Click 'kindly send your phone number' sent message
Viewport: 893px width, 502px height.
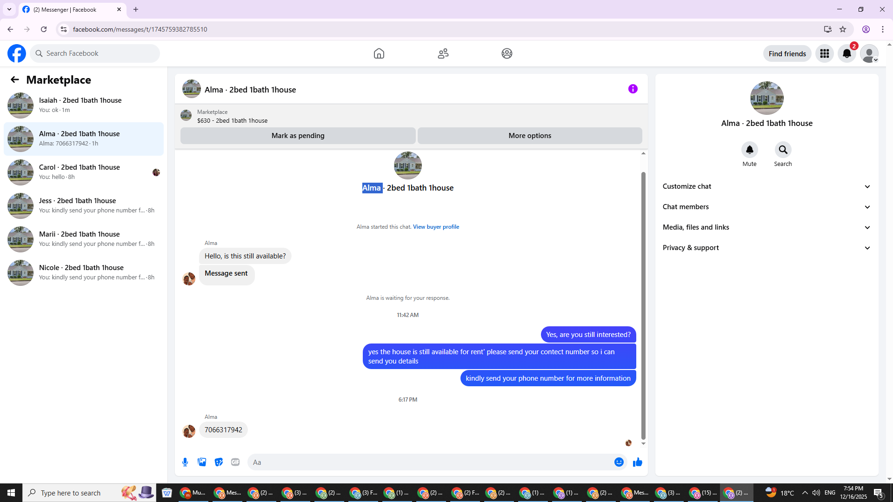coord(548,378)
